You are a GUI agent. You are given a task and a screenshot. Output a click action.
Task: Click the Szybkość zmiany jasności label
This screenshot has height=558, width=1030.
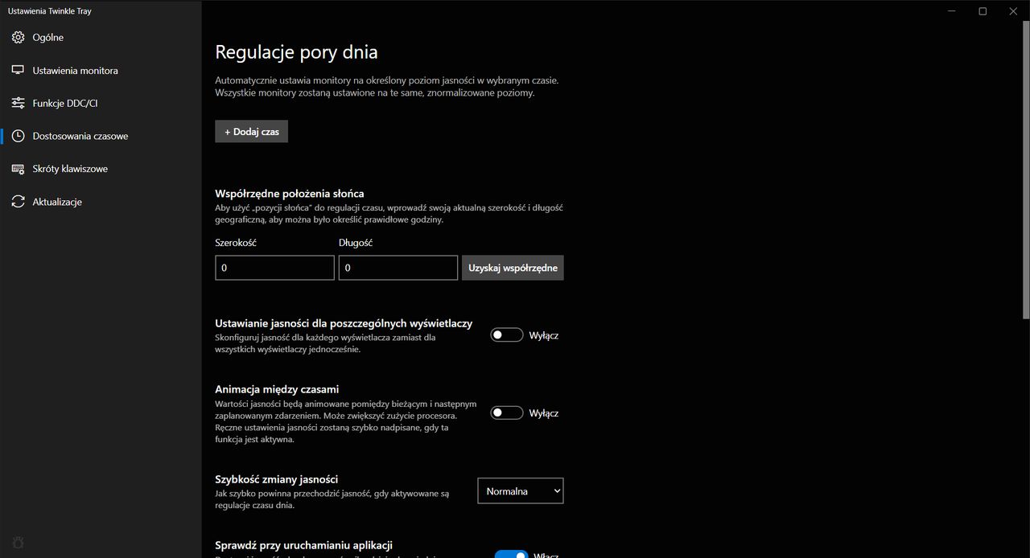276,479
